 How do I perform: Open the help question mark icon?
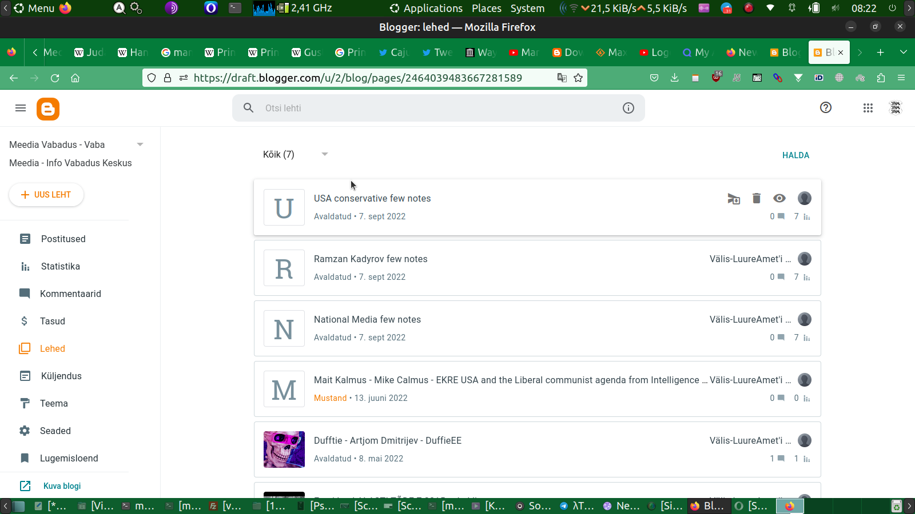[x=825, y=107]
